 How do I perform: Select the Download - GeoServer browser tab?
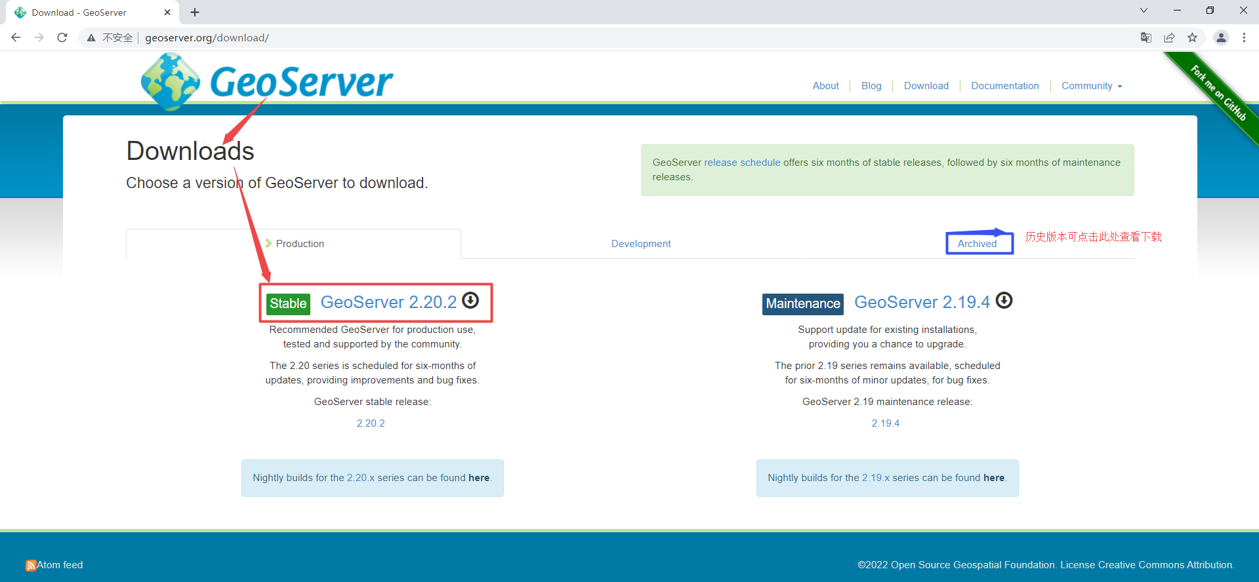(x=92, y=12)
